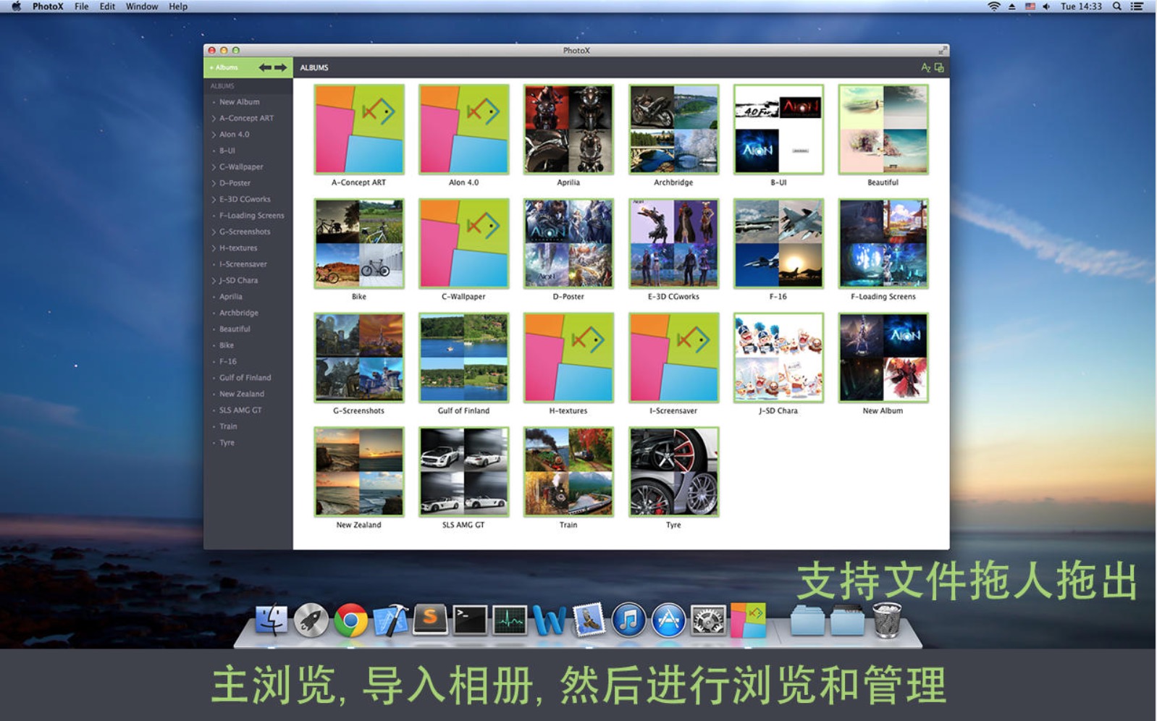Viewport: 1157px width, 721px height.
Task: Open the D-Poster album thumbnail
Action: [568, 244]
